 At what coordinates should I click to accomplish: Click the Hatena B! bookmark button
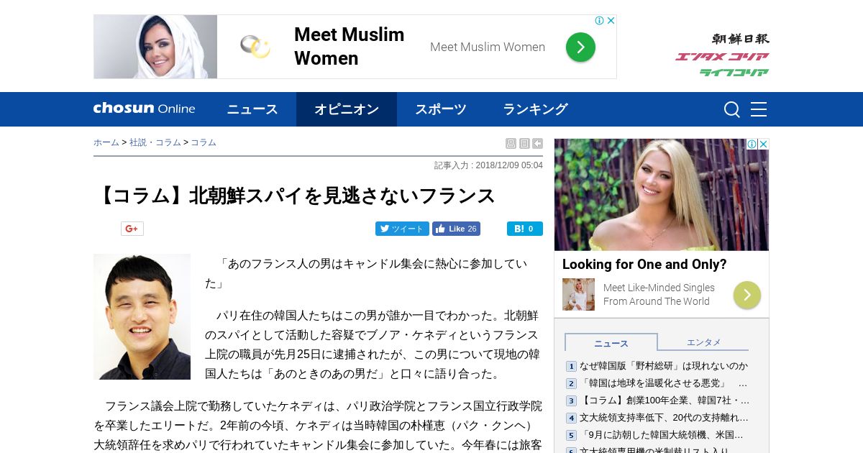coord(525,229)
